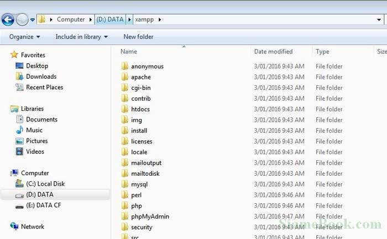
Task: Select the mailtodisk folder name
Action: point(145,173)
